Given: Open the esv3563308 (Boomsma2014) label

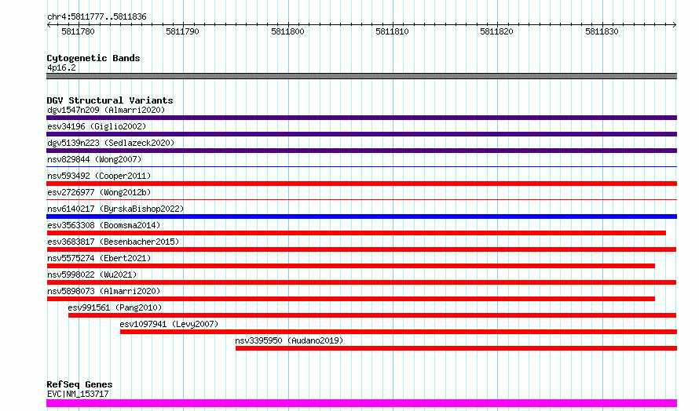Looking at the screenshot, I should 104,225.
